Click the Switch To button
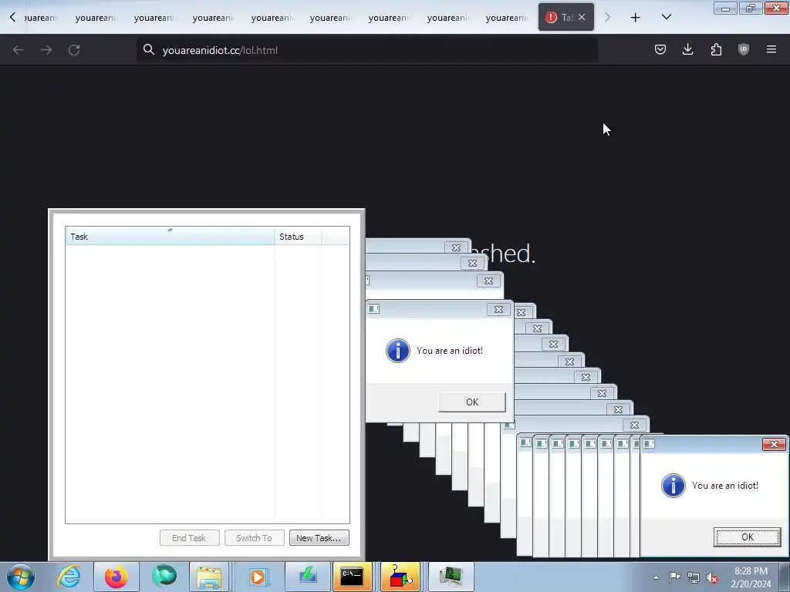The width and height of the screenshot is (790, 592). pyautogui.click(x=255, y=537)
